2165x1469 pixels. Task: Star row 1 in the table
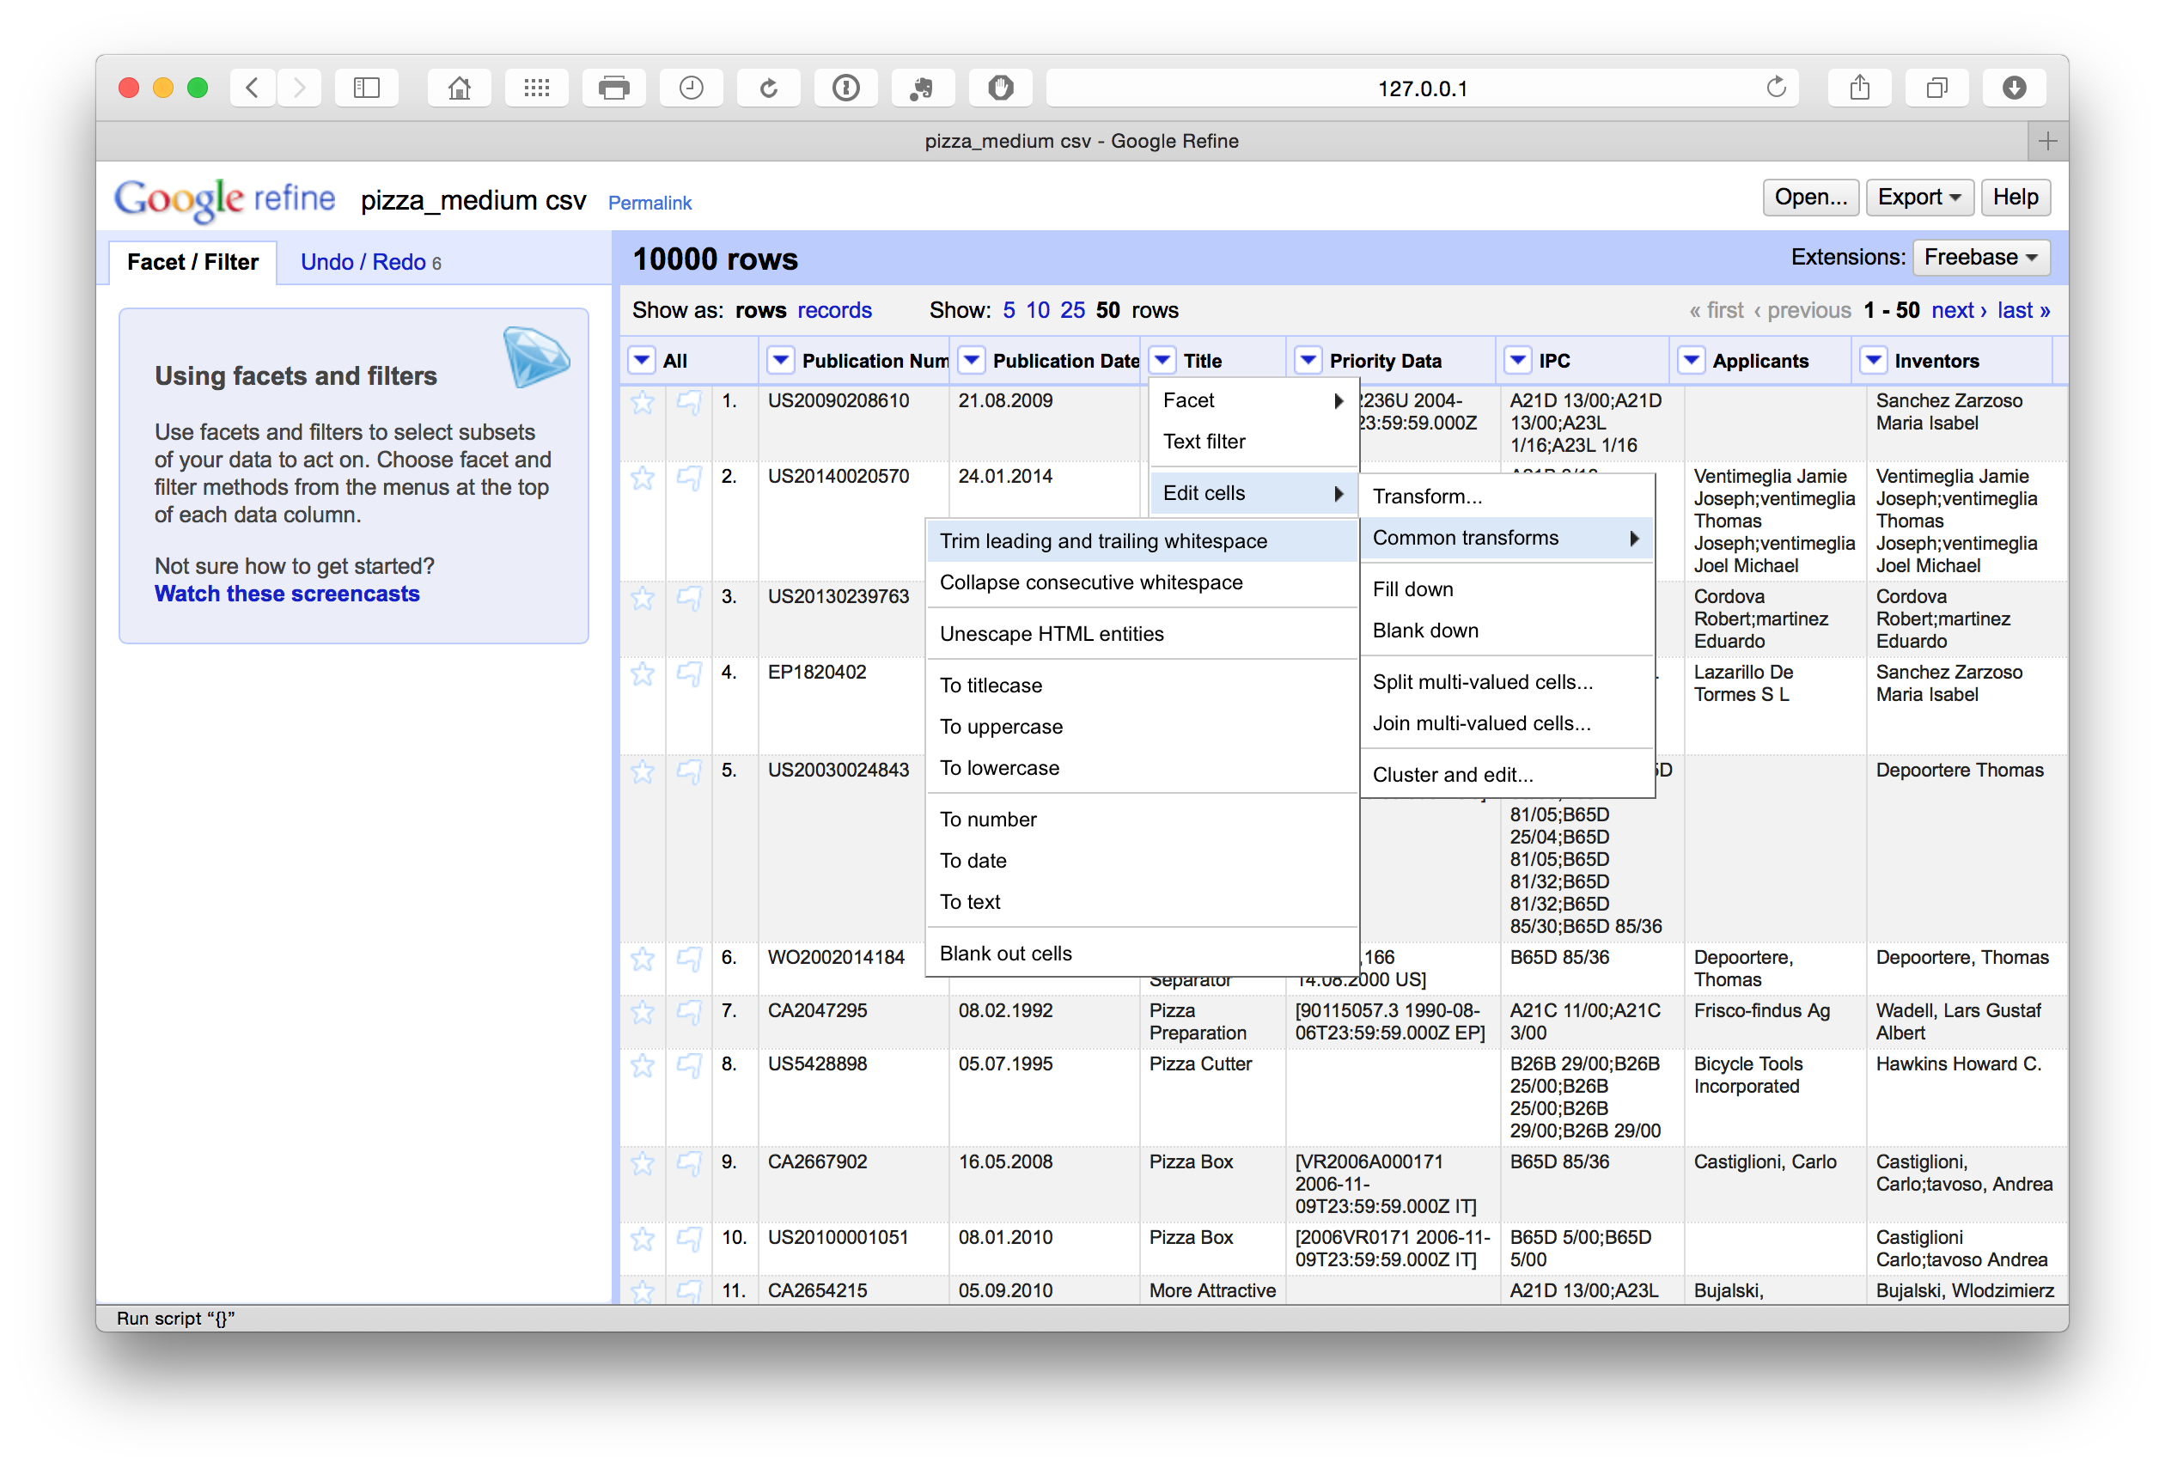tap(642, 402)
